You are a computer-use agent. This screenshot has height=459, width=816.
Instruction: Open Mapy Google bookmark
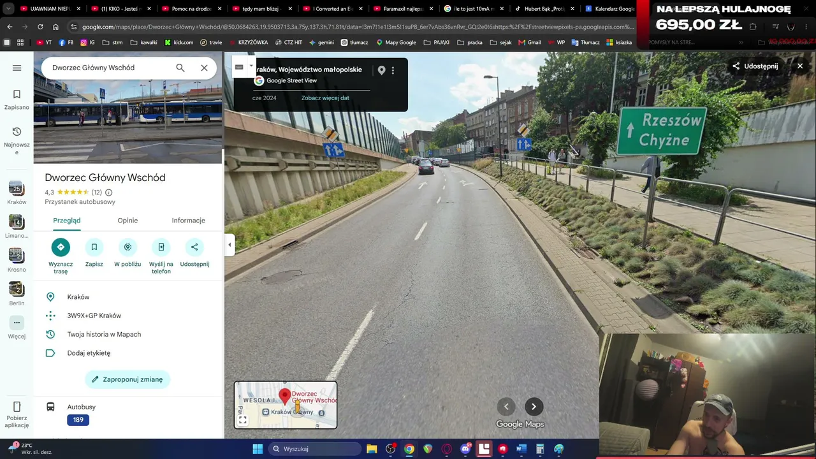click(396, 43)
